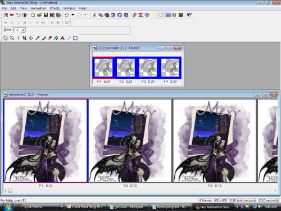This screenshot has height=211, width=281.
Task: Click the frames horizontal scrollbar right arrow
Action: point(275,191)
